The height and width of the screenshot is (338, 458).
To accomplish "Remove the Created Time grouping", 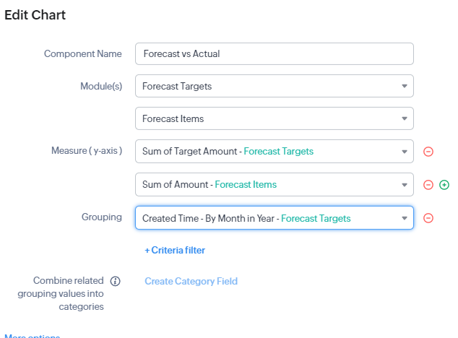I will (428, 218).
